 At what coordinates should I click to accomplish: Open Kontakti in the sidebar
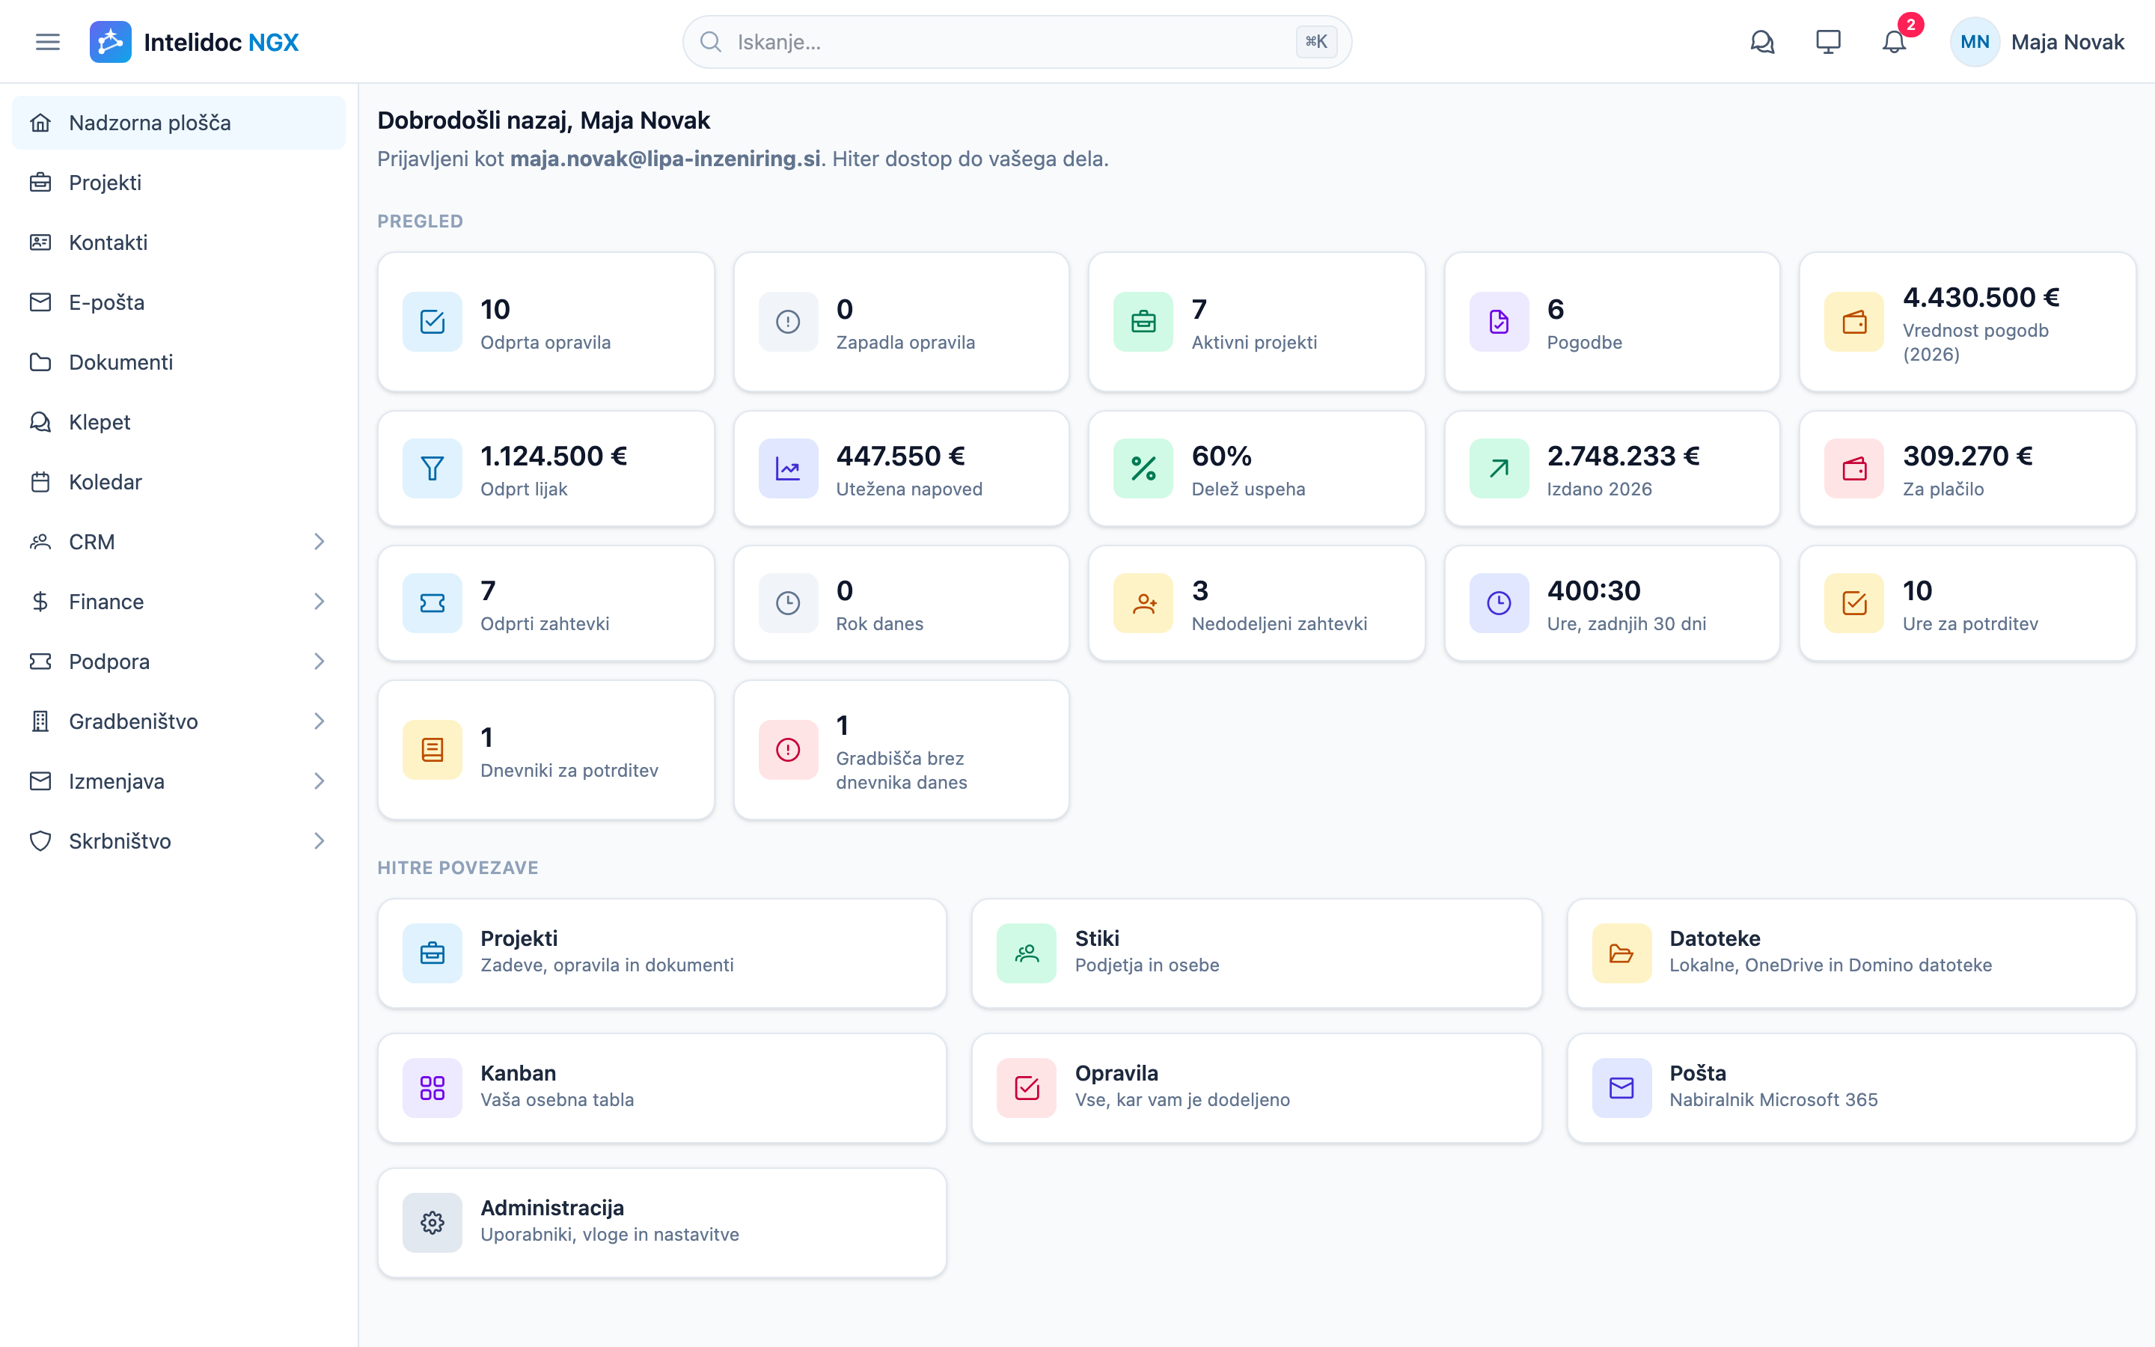tap(178, 242)
